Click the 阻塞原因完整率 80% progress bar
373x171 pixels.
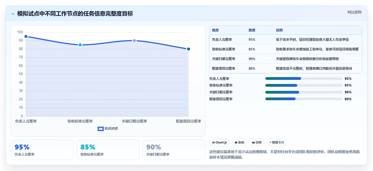click(x=304, y=99)
